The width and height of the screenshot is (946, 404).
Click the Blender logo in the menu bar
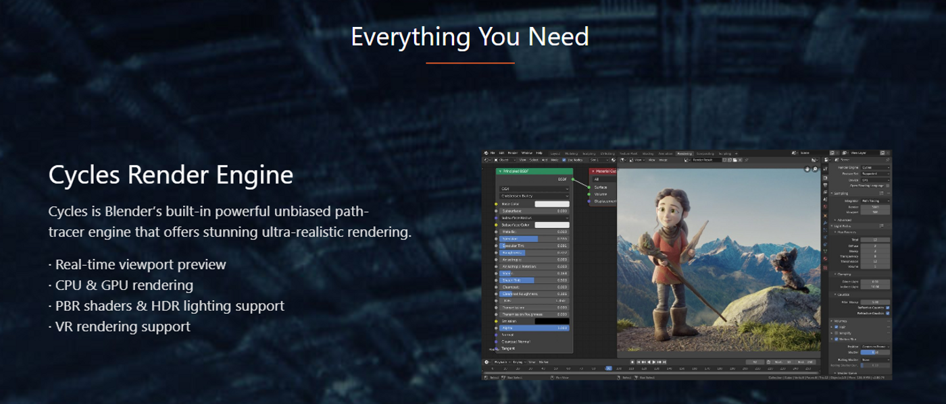[x=486, y=153]
